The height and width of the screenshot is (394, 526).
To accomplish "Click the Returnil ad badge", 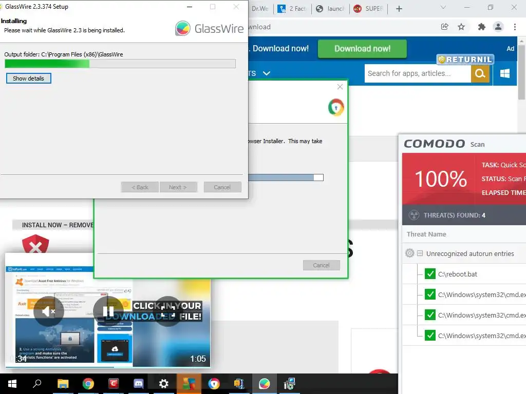I will point(465,60).
